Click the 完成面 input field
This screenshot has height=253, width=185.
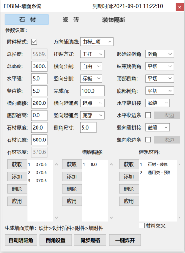[x=92, y=91]
